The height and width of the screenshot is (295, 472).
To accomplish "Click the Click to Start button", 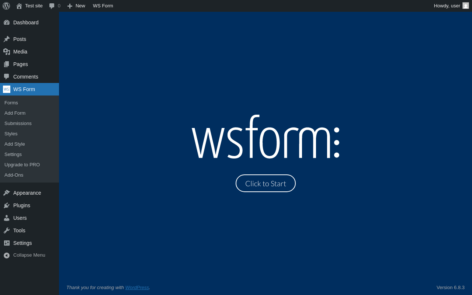I will 265,183.
